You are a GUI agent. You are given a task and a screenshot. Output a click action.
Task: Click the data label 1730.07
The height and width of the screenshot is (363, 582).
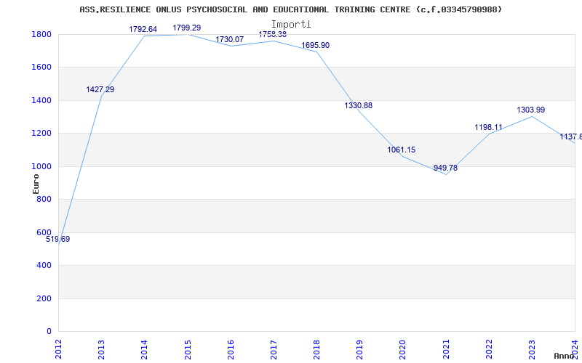tap(230, 40)
